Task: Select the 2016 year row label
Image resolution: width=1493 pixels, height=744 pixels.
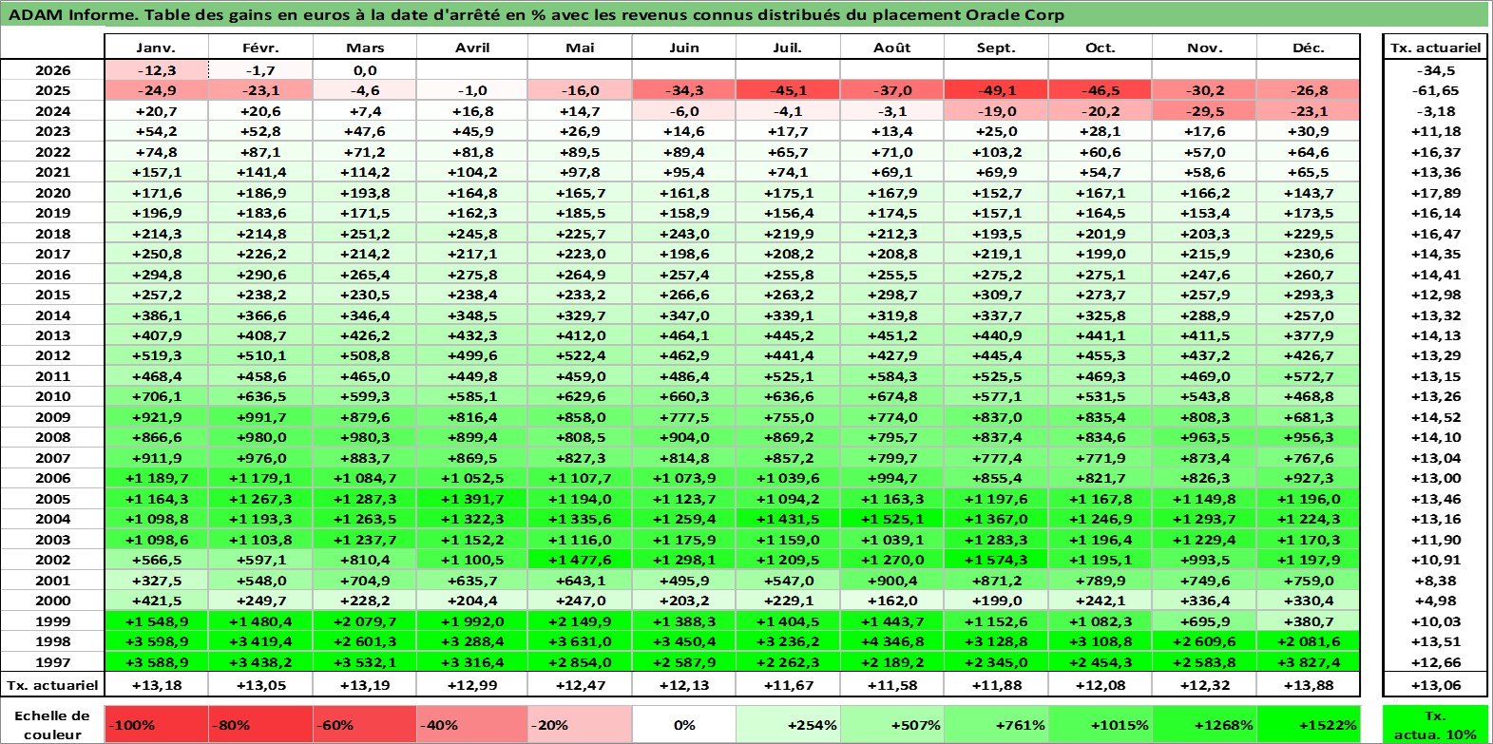Action: [52, 275]
